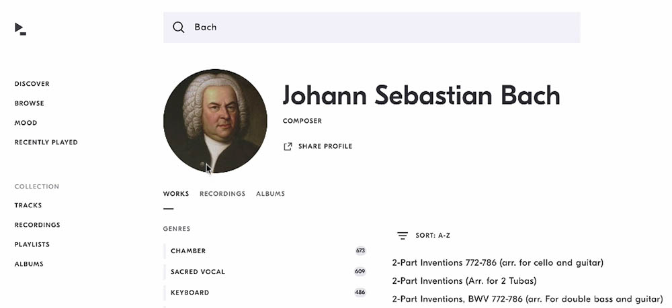Click the magnifying glass search icon
The image size is (672, 308).
pos(178,28)
